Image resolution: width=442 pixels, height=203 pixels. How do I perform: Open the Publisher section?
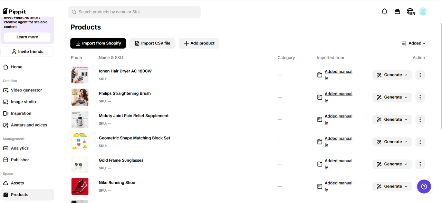click(x=20, y=160)
